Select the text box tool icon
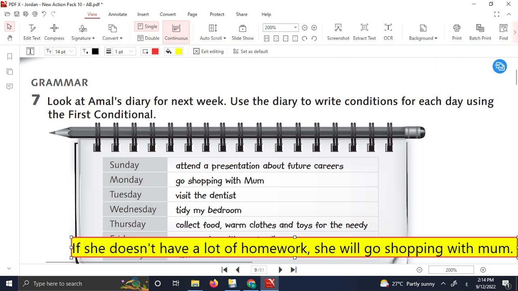The image size is (518, 291). tap(30, 51)
